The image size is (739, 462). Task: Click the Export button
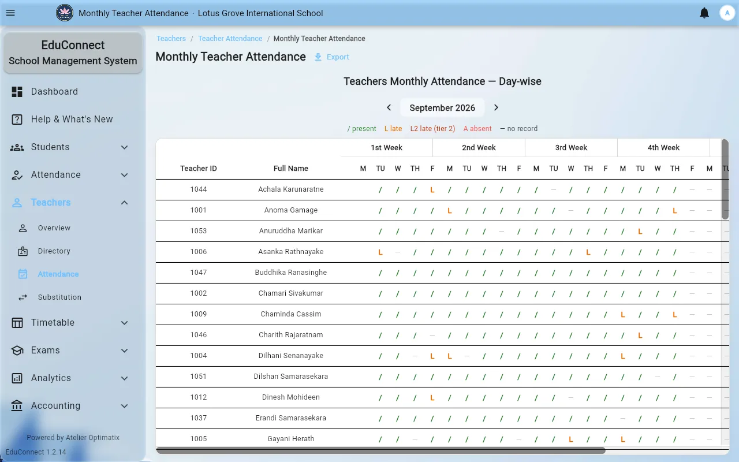[331, 57]
